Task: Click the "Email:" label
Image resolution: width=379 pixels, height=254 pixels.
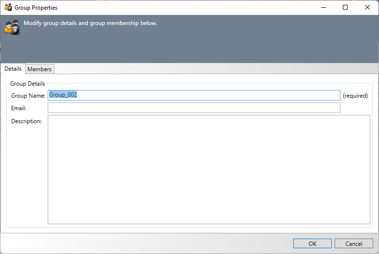Action: [x=18, y=108]
